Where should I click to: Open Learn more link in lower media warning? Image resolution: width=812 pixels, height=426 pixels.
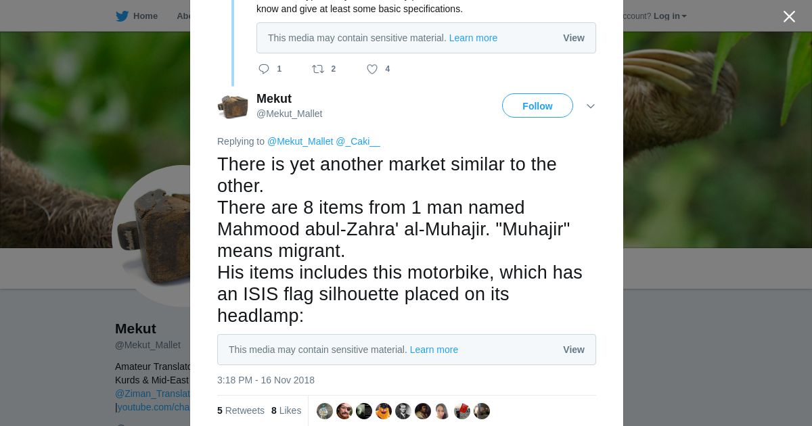click(x=434, y=350)
